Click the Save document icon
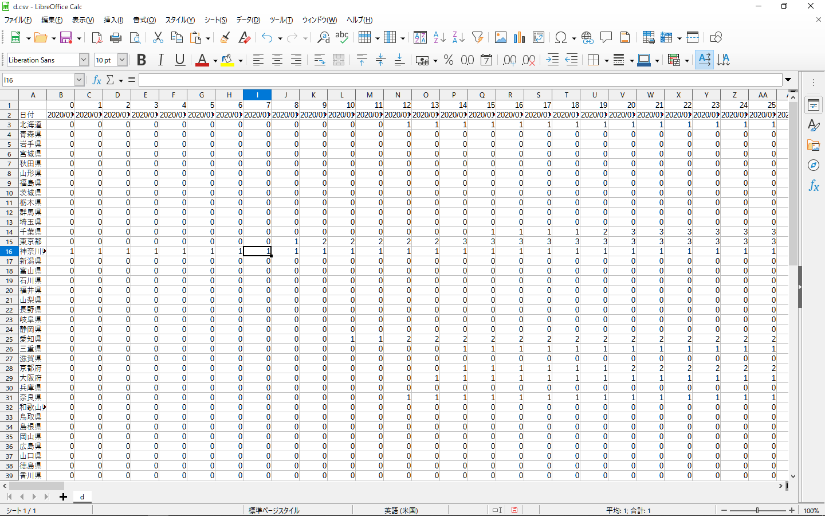This screenshot has width=825, height=516. [x=66, y=38]
